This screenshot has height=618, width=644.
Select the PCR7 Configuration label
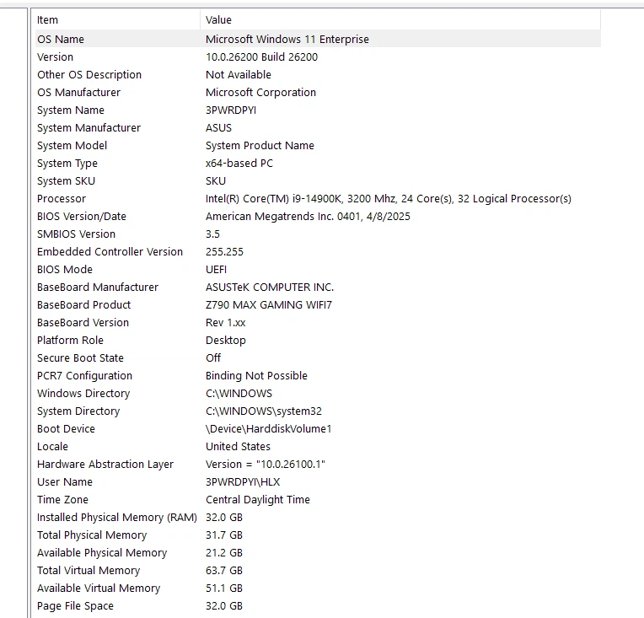point(84,375)
